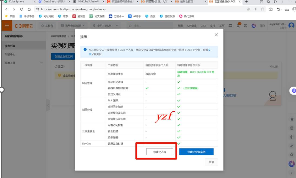Open 京东 bookmark
The image size is (296, 178).
pyautogui.click(x=63, y=16)
